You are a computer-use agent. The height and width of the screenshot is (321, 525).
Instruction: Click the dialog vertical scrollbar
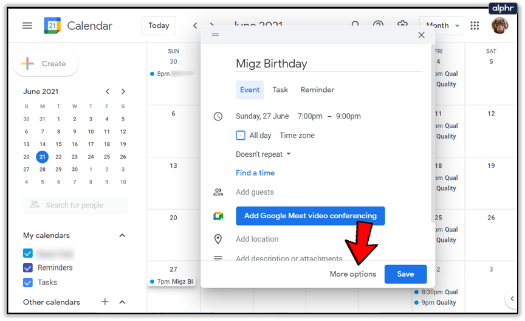(x=433, y=134)
